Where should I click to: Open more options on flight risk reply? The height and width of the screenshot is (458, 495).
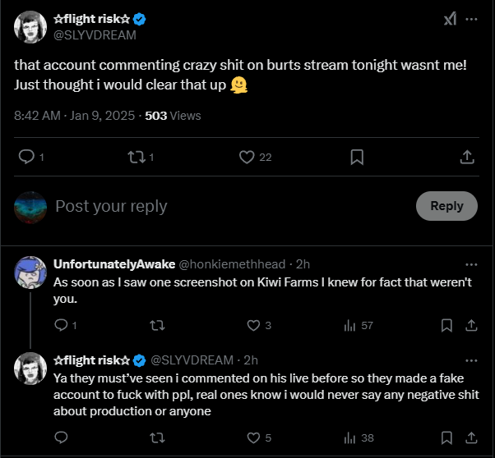pyautogui.click(x=471, y=360)
